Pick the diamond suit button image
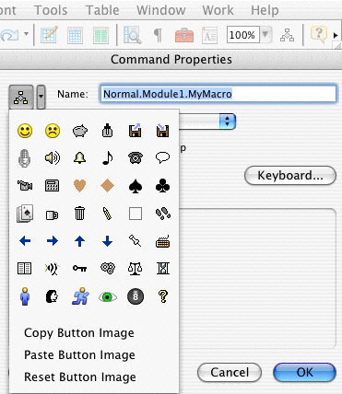342x394 pixels. (107, 186)
